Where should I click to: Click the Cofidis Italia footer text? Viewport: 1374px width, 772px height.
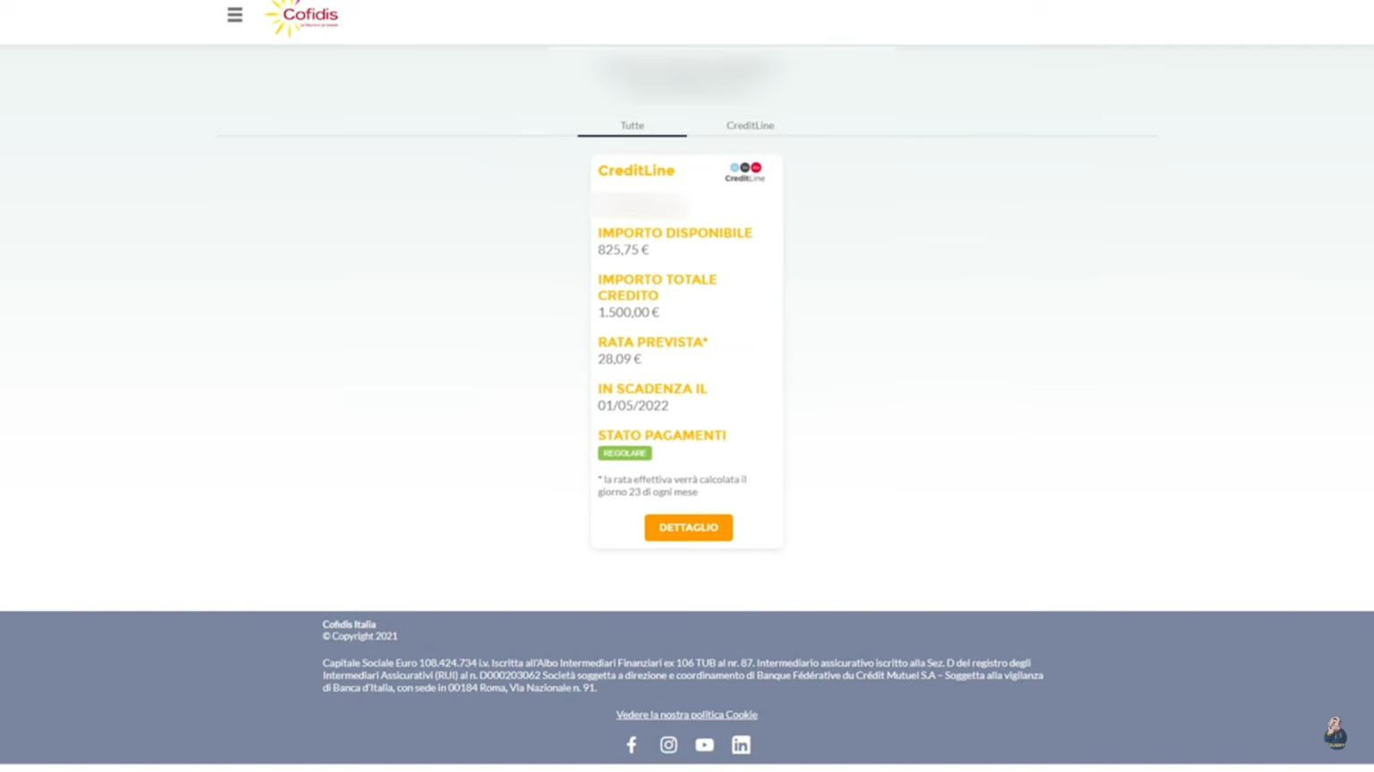pos(349,624)
